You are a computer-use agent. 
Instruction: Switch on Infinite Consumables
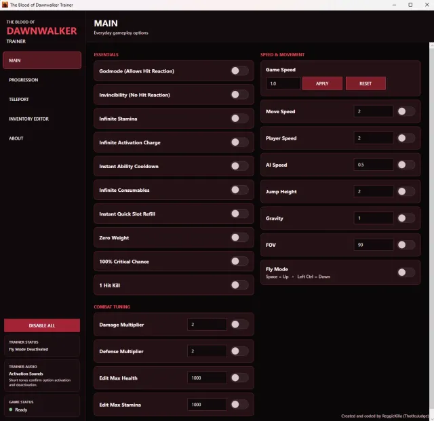(x=239, y=190)
